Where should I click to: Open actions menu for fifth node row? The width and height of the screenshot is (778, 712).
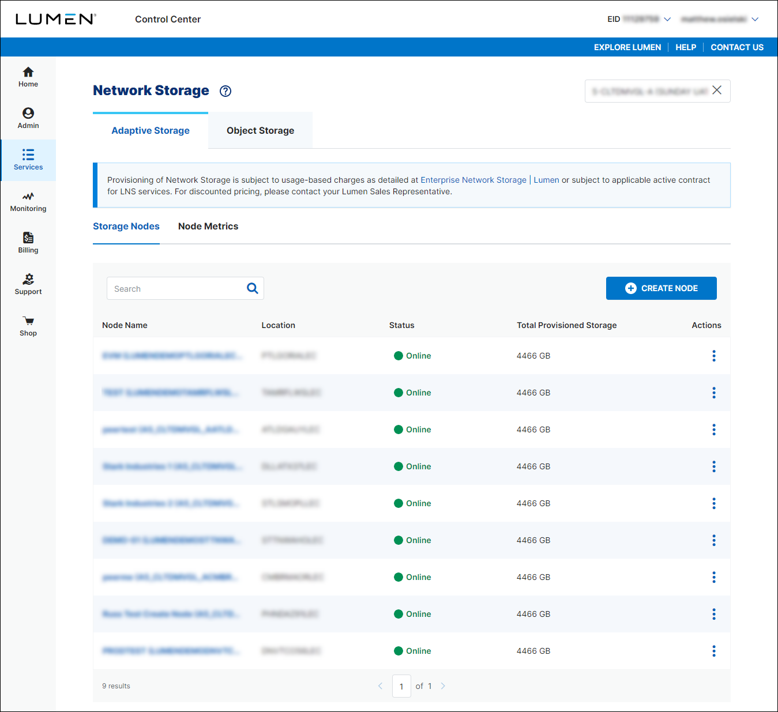pos(714,503)
